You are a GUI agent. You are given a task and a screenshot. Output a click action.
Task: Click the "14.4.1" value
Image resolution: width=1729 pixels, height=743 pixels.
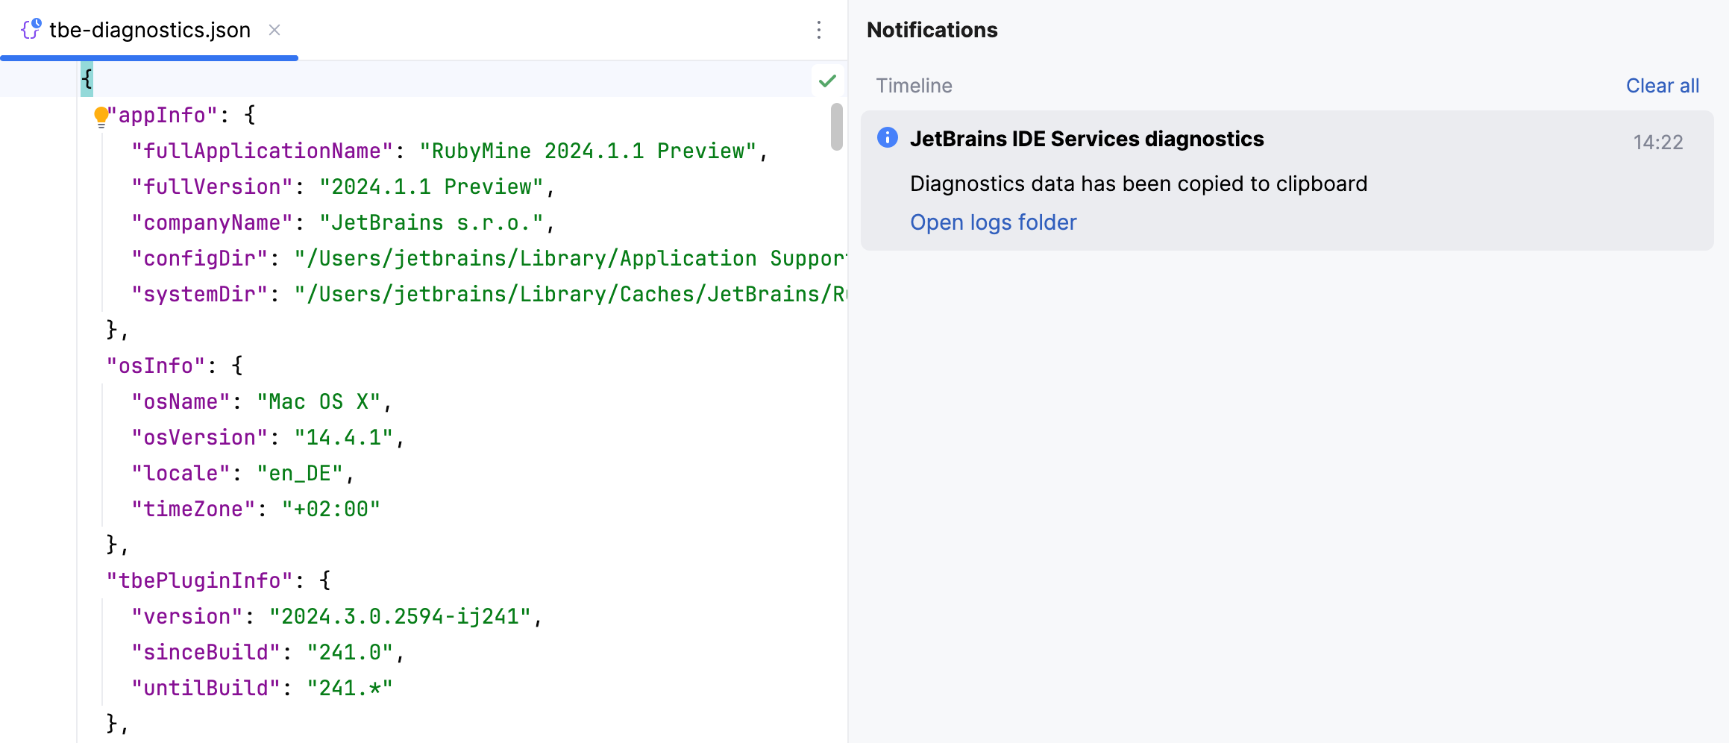(344, 437)
